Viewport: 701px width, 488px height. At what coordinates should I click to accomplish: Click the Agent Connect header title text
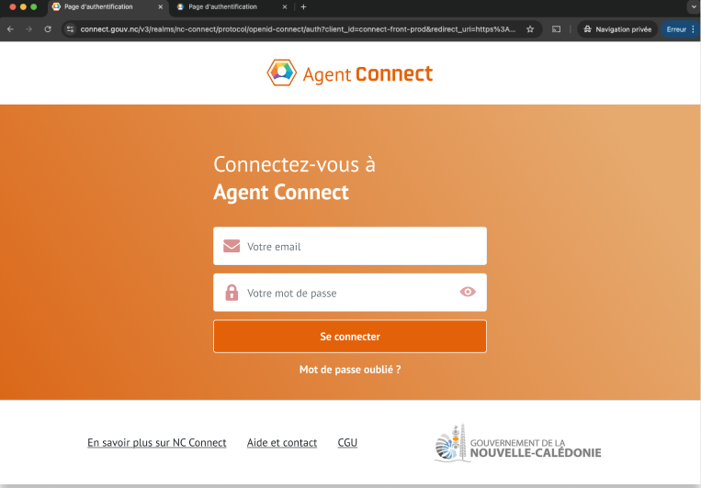click(x=367, y=74)
